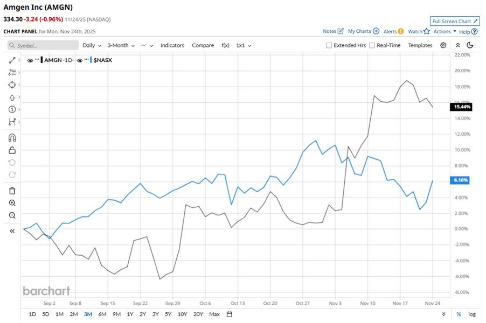Click the AMGN black line color swatch
This screenshot has height=323, width=486.
point(41,60)
